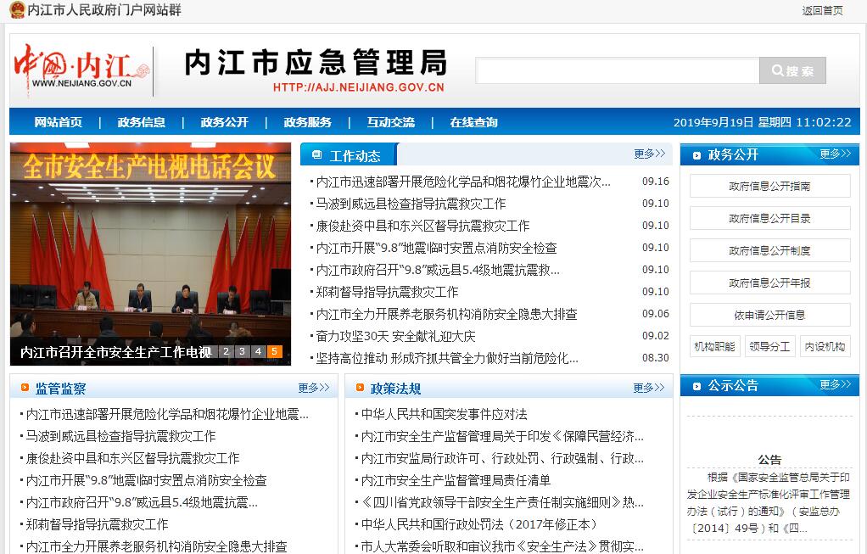Click the 全市安全生产电视电话会议 slideshow image
This screenshot has height=554, width=867.
click(150, 246)
